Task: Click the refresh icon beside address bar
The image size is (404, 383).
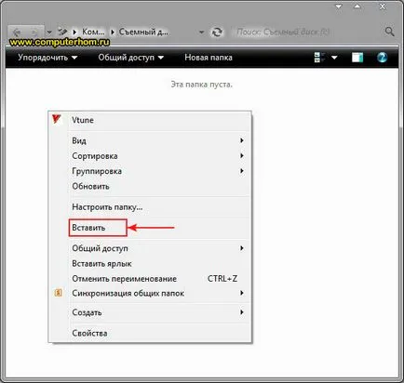Action: tap(217, 32)
